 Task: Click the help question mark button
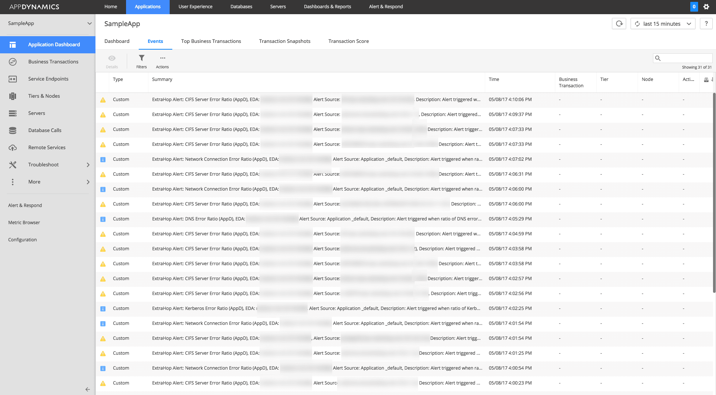[706, 23]
